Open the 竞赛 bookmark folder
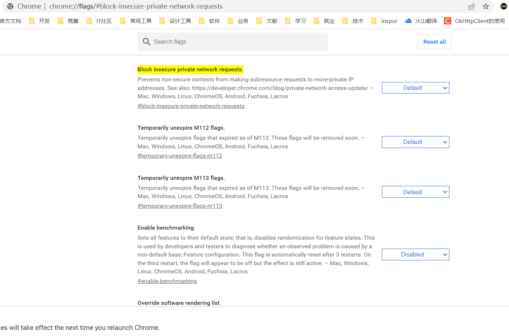This screenshot has height=336, width=509. tap(68, 21)
